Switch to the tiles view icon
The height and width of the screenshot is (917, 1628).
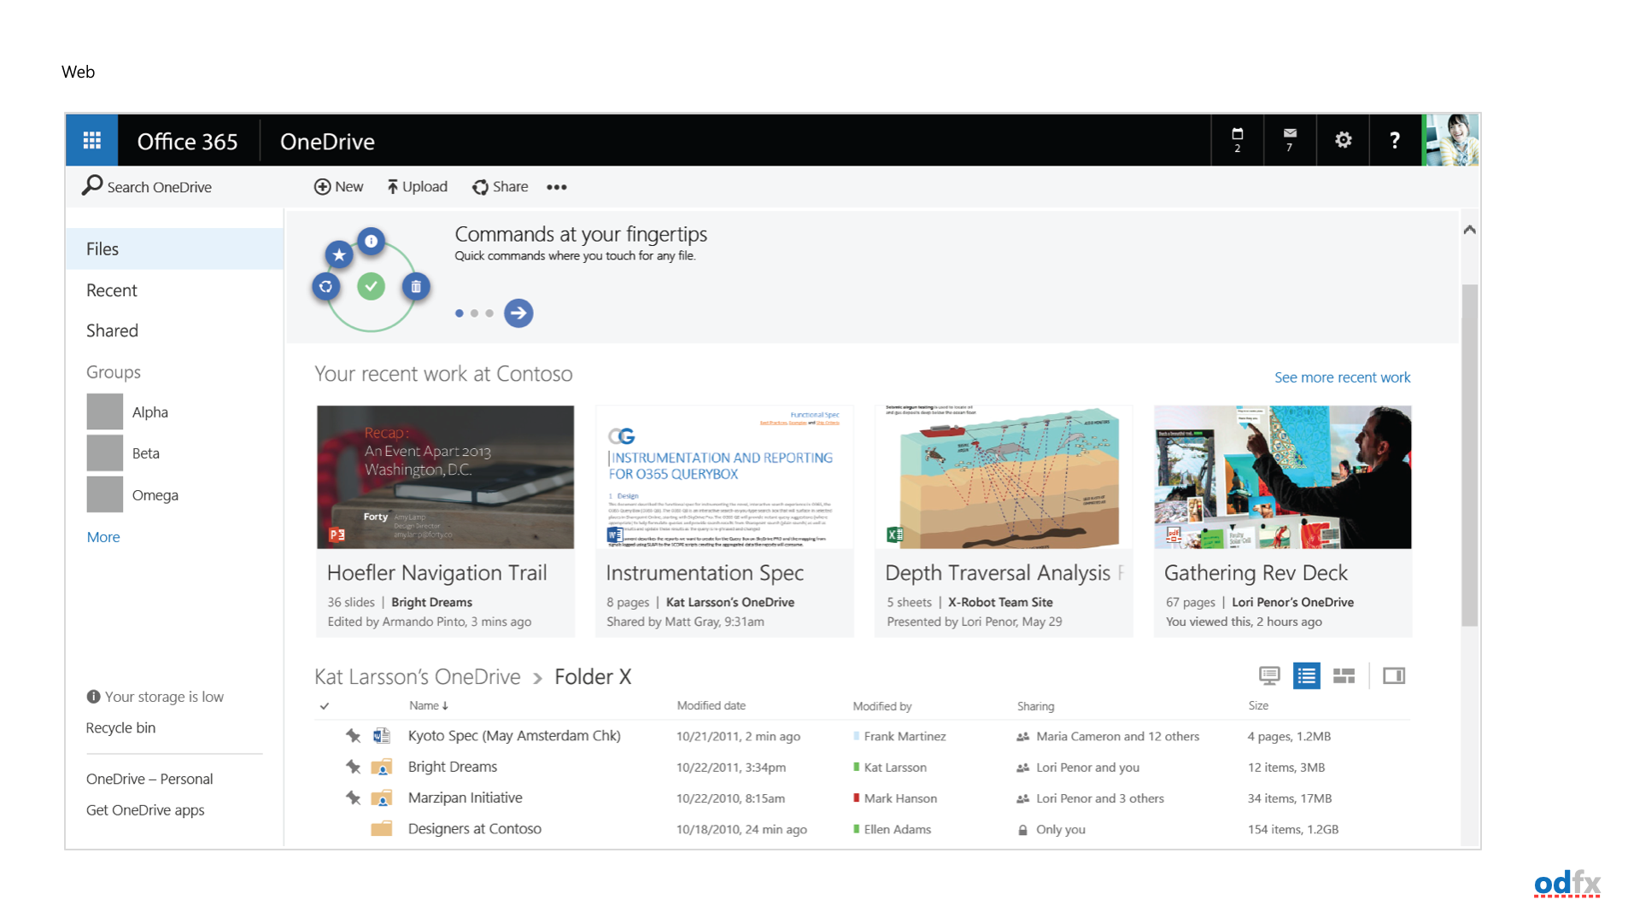pyautogui.click(x=1344, y=676)
